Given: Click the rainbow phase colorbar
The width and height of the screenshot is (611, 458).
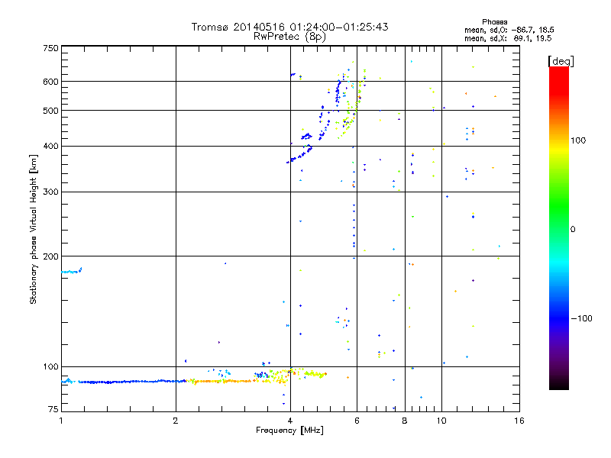Looking at the screenshot, I should [x=559, y=227].
